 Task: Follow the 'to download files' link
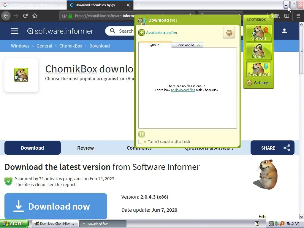[x=183, y=90]
